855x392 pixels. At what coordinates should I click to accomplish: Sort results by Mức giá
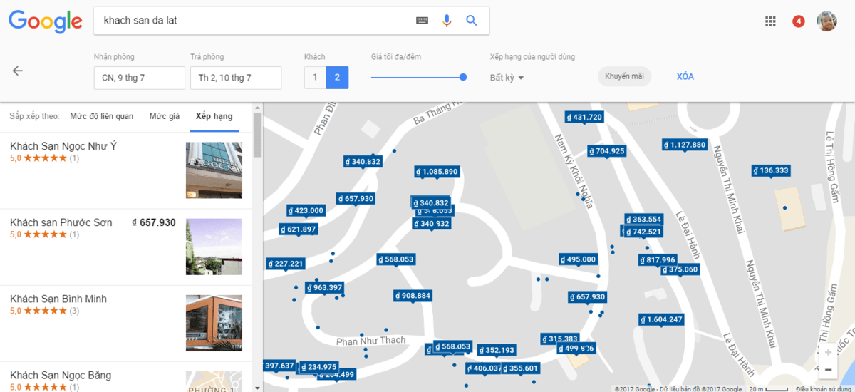tap(164, 116)
